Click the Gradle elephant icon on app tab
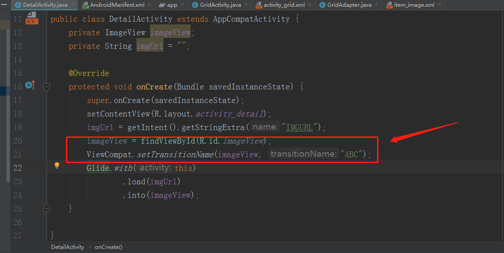Screen dimensions: 504x253 tap(162, 5)
